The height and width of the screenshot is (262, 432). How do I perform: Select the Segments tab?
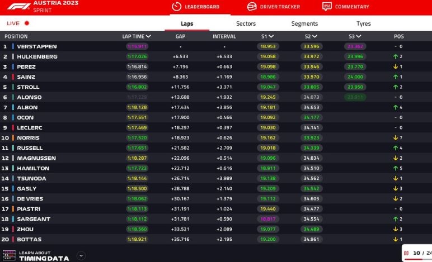coord(304,23)
